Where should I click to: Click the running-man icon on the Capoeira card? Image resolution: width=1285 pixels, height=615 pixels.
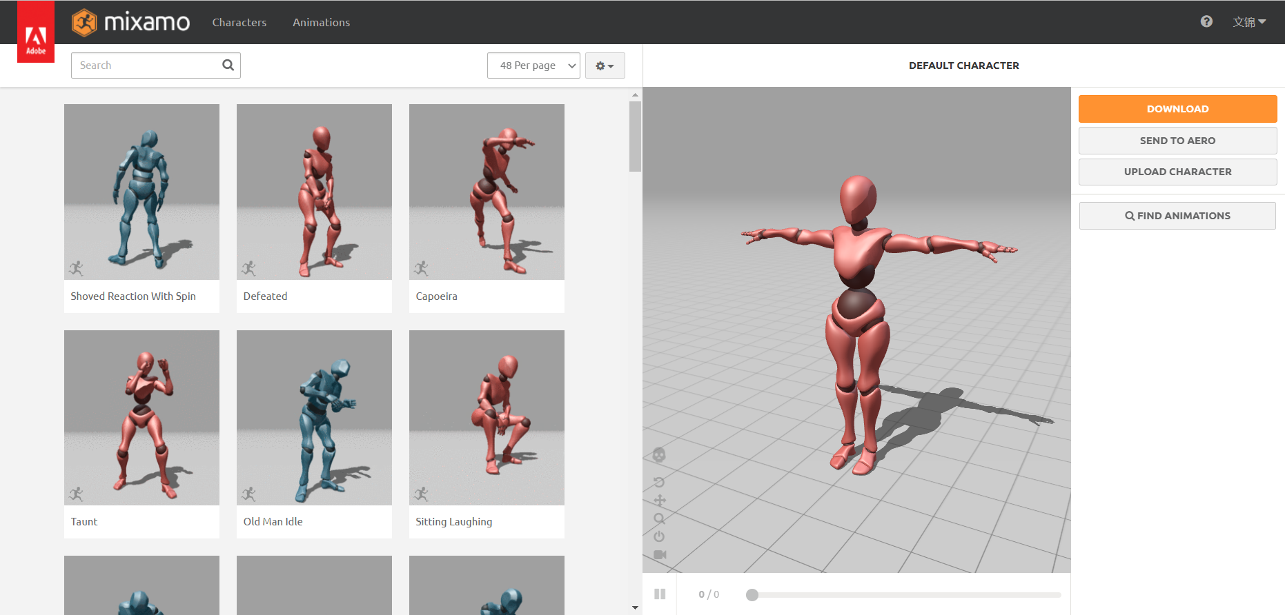421,268
